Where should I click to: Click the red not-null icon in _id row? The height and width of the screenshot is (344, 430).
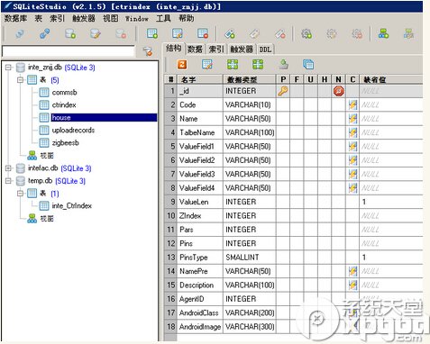coord(339,91)
